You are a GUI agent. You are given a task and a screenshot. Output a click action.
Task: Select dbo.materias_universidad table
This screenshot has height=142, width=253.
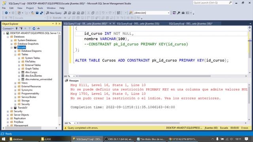(x=39, y=79)
